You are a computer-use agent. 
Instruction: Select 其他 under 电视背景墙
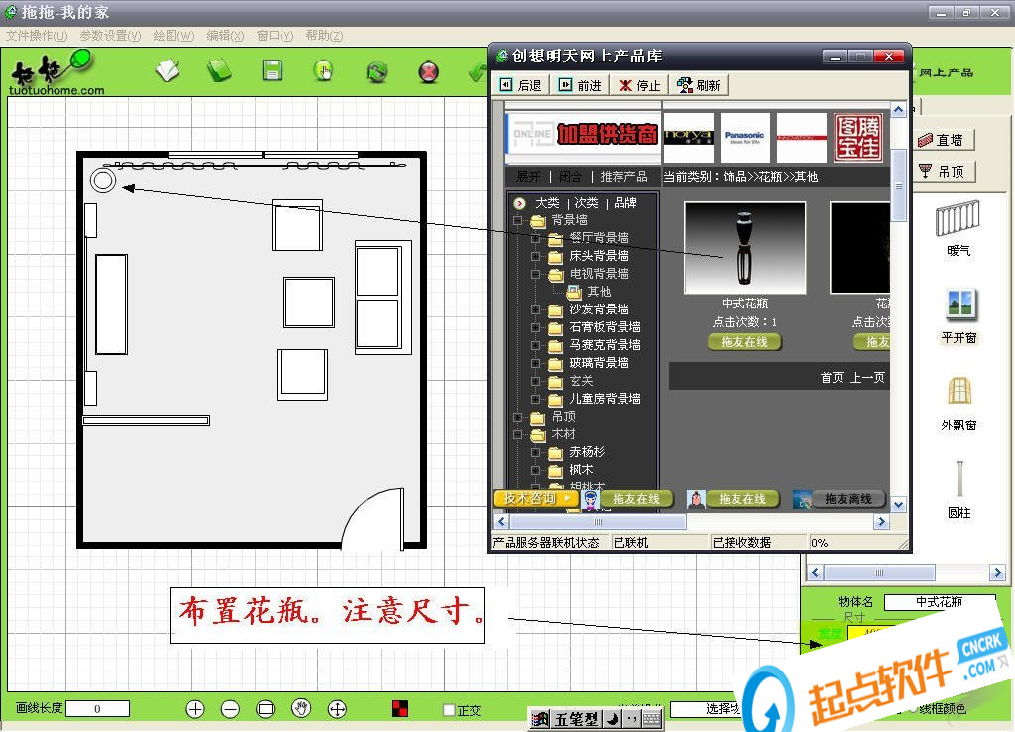tap(599, 292)
